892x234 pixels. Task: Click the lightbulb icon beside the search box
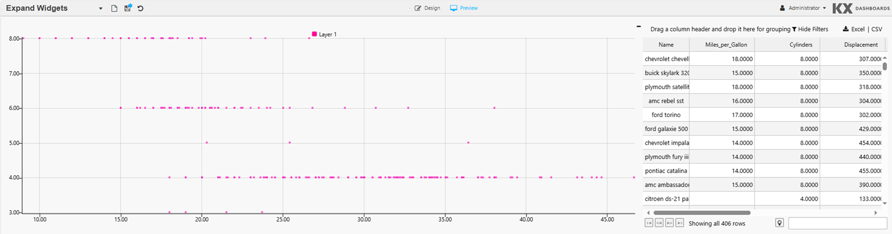(x=779, y=223)
